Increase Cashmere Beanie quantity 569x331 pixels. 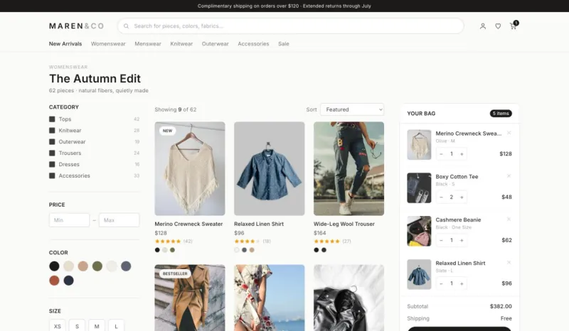pyautogui.click(x=462, y=240)
